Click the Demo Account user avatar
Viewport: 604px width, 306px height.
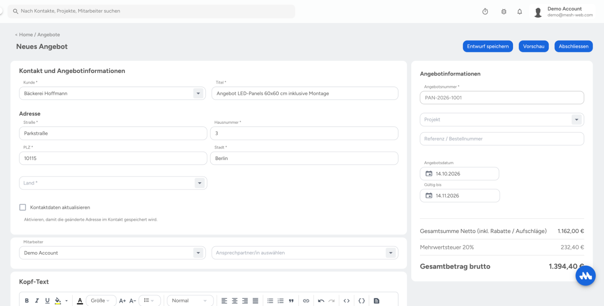(538, 12)
